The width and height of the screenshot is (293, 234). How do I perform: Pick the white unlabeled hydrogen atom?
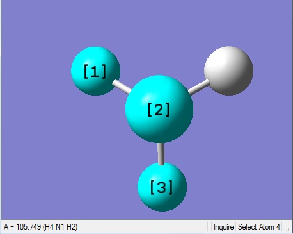[x=229, y=71]
